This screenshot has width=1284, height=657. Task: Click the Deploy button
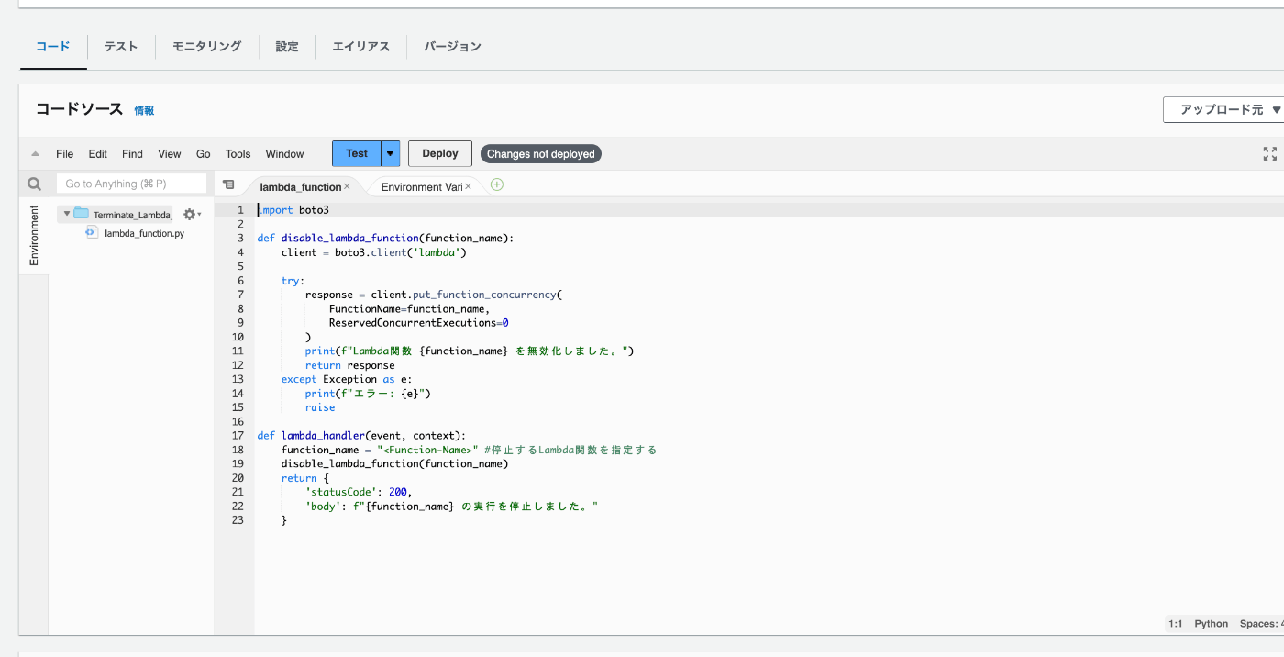point(440,153)
